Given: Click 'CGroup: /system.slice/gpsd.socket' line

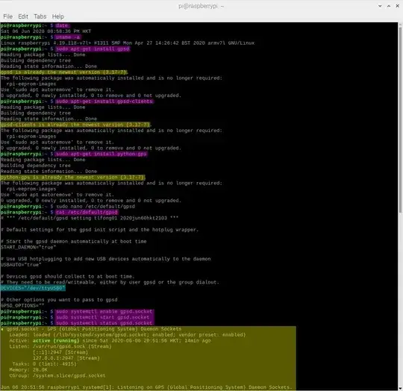Looking at the screenshot, I should tap(57, 376).
